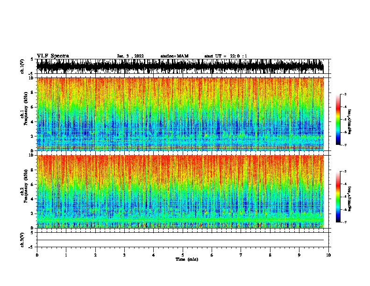Click the ch.2 frequency axis "6" tick label
The width and height of the screenshot is (370, 286).
(32, 184)
